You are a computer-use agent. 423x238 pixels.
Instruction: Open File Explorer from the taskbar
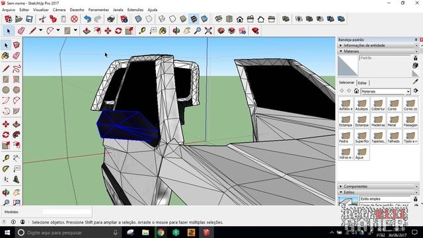[x=145, y=232]
